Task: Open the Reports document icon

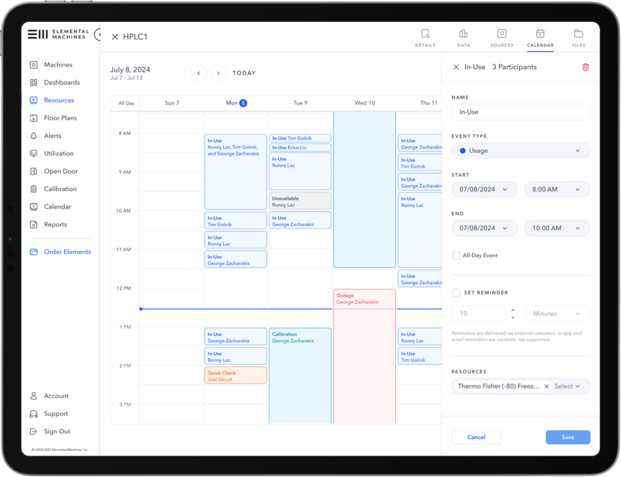Action: pos(34,225)
